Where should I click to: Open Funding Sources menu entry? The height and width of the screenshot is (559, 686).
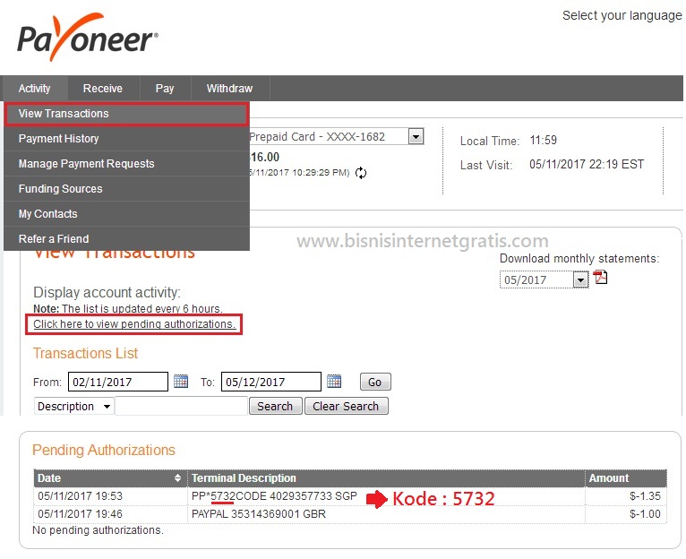(x=126, y=189)
